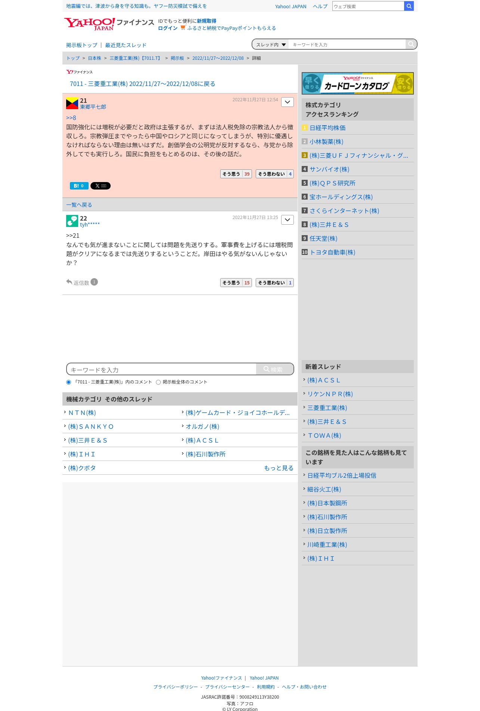Click そう思わない on post 21

point(274,174)
